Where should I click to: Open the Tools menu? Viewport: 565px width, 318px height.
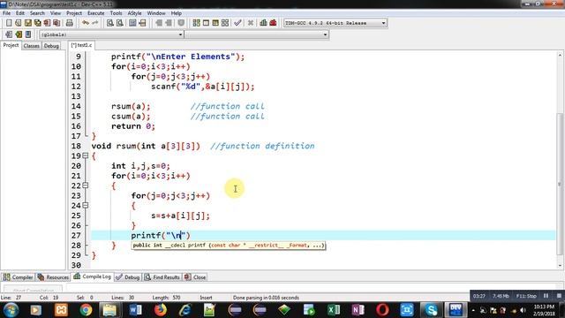116,13
